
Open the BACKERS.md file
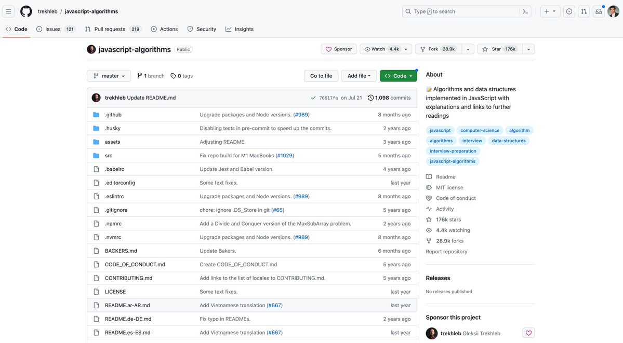[121, 251]
